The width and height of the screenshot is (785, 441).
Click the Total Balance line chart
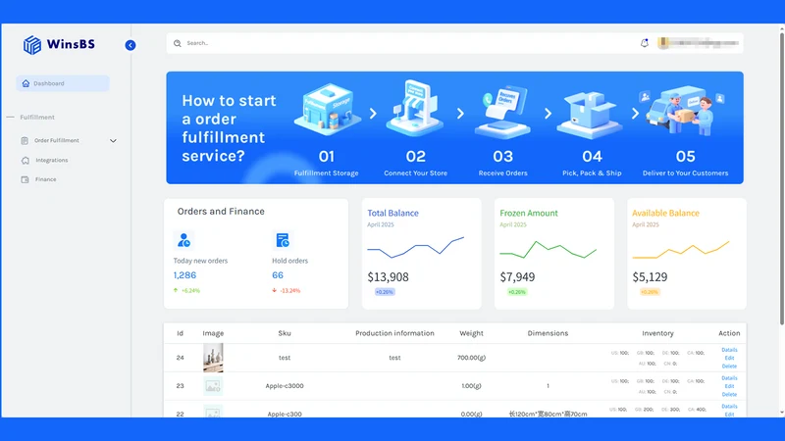click(415, 248)
